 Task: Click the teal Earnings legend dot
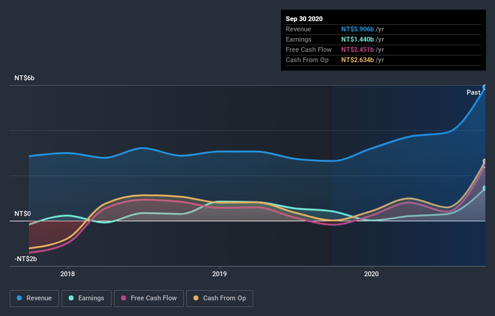[71, 298]
